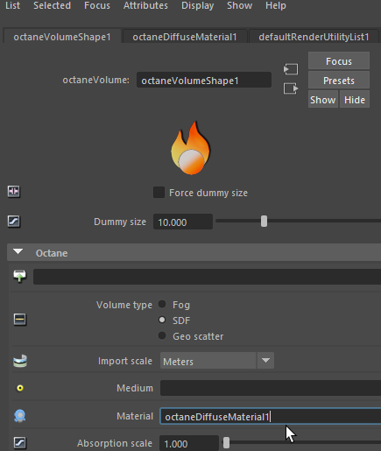Click the yellow circle Medium icon
This screenshot has width=381, height=451.
pyautogui.click(x=20, y=388)
